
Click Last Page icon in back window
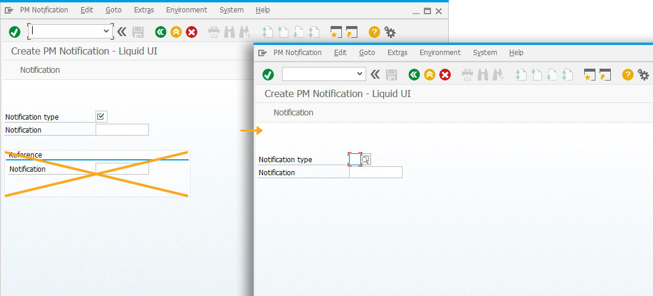click(314, 33)
